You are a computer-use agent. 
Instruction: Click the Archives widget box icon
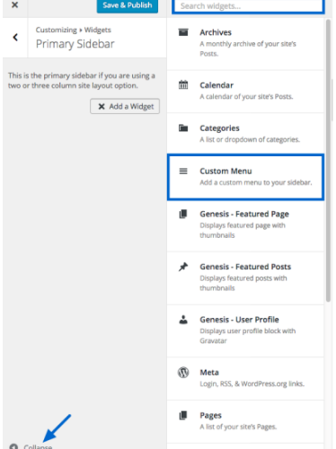pyautogui.click(x=183, y=32)
